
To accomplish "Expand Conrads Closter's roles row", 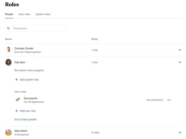I will 180,50.
